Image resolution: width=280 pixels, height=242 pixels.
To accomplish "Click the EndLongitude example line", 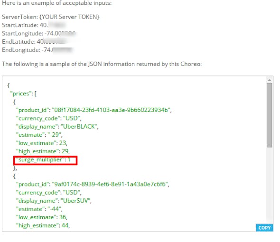I will tap(37, 50).
